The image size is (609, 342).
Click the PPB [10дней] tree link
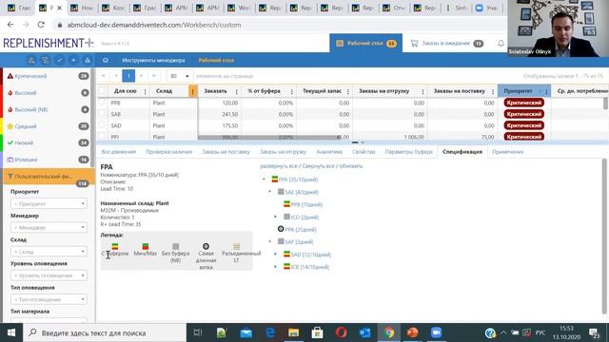306,204
